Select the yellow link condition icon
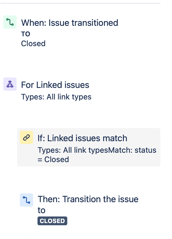 pyautogui.click(x=26, y=137)
